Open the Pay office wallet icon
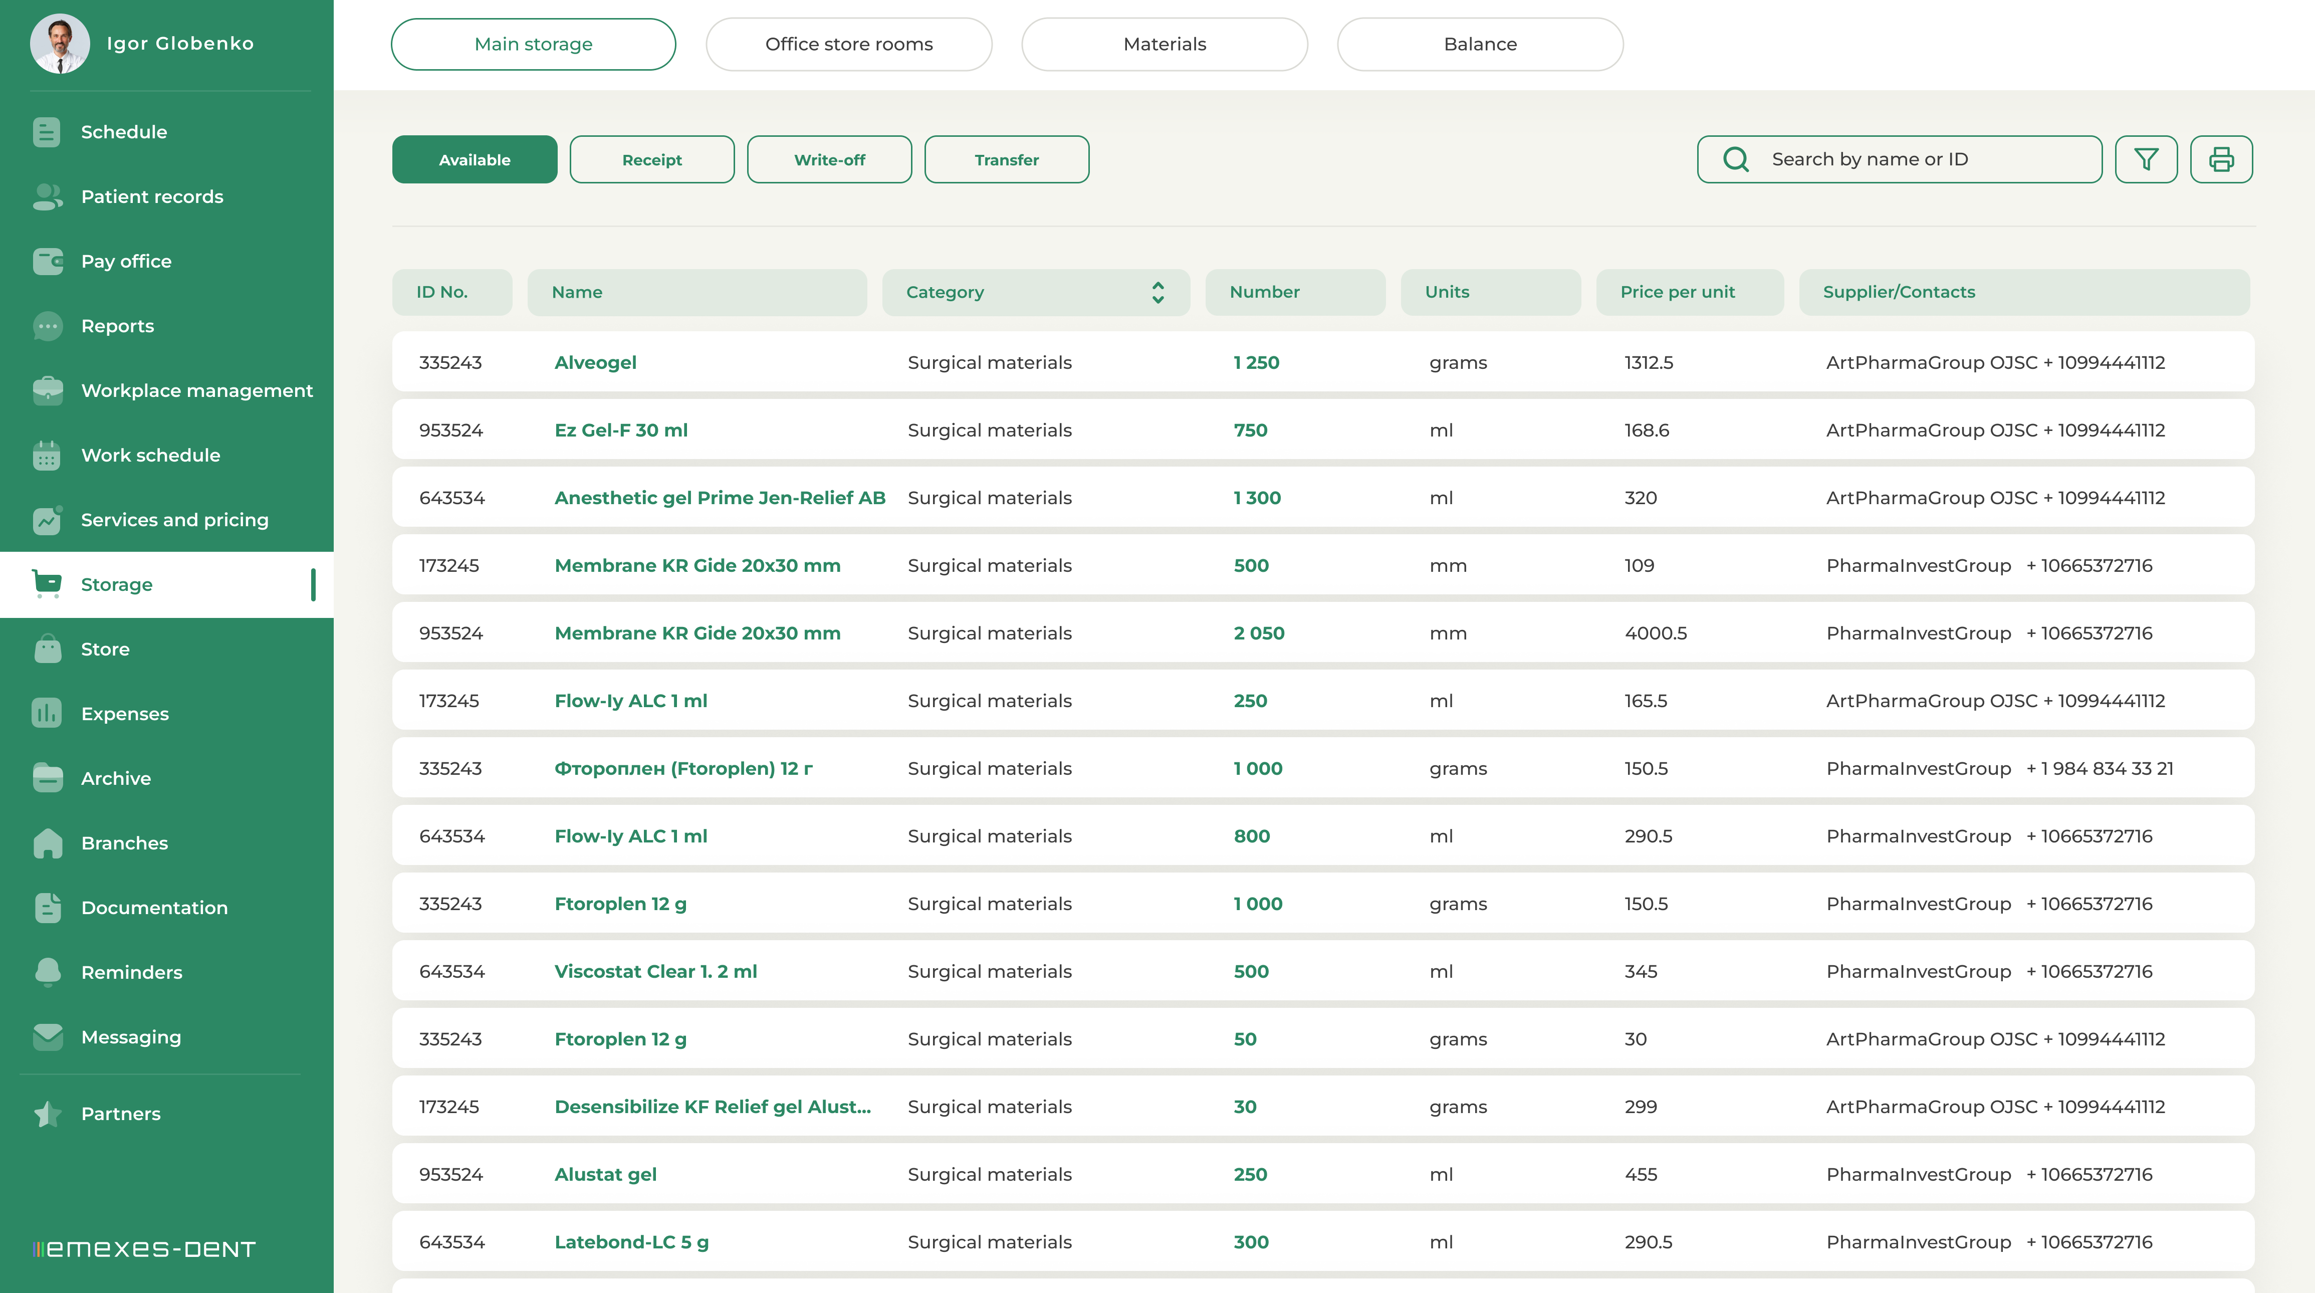The height and width of the screenshot is (1293, 2315). (x=47, y=262)
